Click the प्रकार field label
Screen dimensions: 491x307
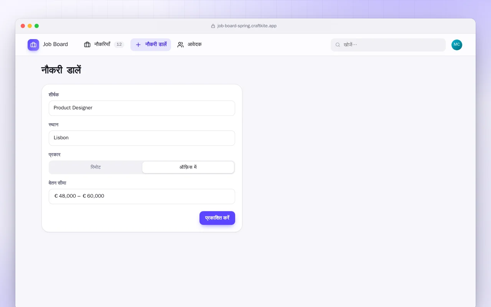point(54,155)
